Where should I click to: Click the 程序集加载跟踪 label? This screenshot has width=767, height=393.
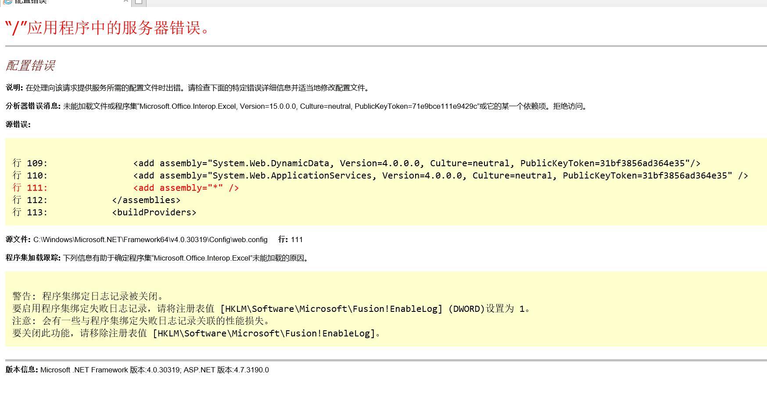coord(33,258)
